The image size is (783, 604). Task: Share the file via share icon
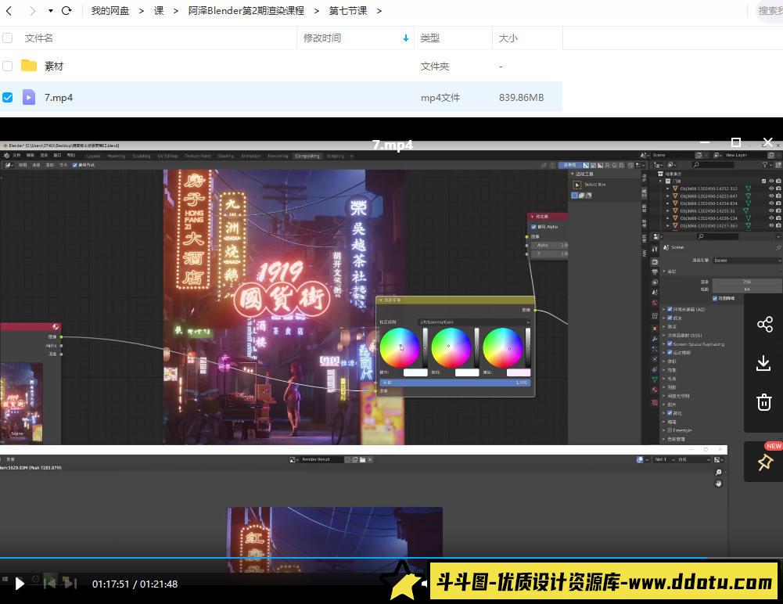764,324
